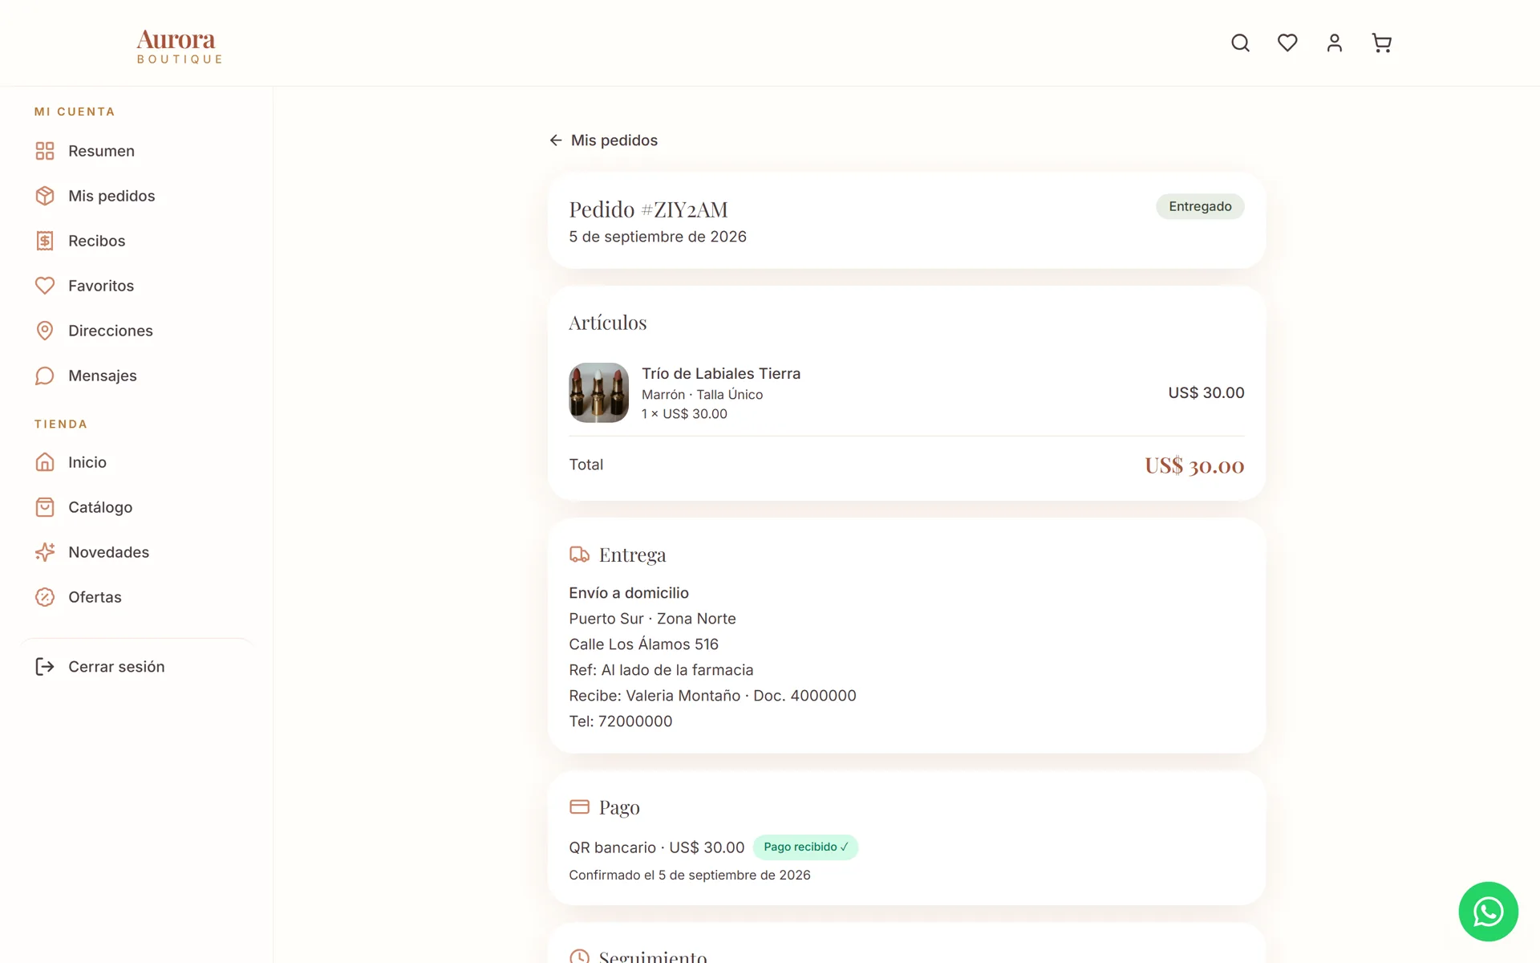Go to Direcciones in sidebar
The width and height of the screenshot is (1540, 963).
136,331
